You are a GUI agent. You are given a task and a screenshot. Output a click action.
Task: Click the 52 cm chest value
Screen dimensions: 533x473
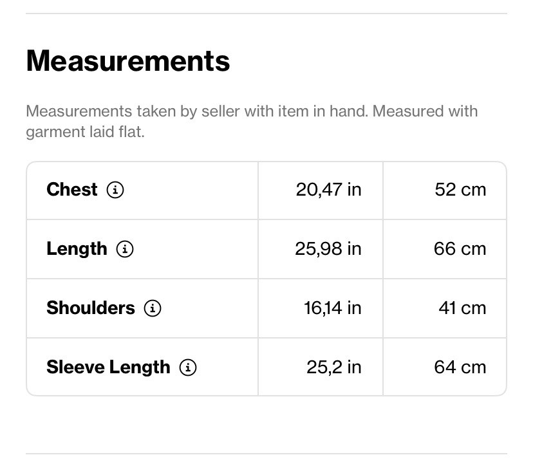[x=460, y=190]
